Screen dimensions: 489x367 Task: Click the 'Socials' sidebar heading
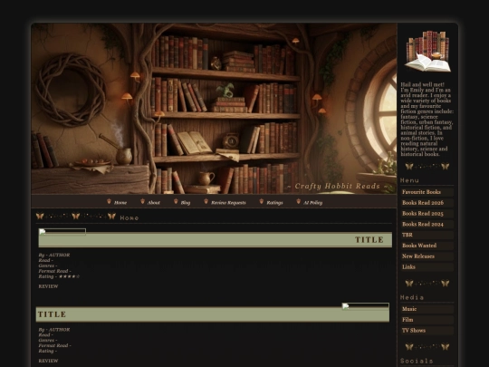click(417, 361)
